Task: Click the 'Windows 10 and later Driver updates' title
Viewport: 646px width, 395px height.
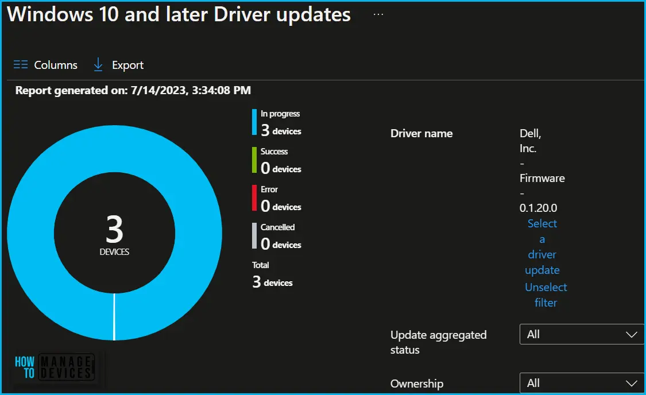Action: tap(179, 14)
